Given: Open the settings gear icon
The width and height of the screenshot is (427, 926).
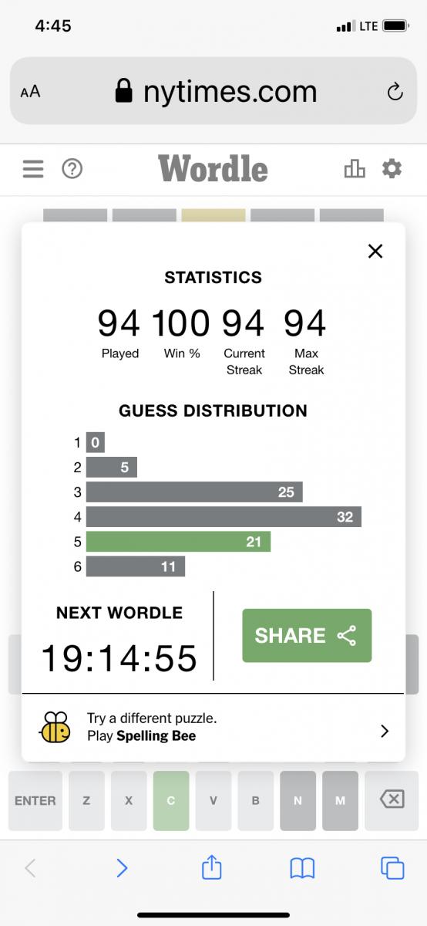Looking at the screenshot, I should [392, 168].
